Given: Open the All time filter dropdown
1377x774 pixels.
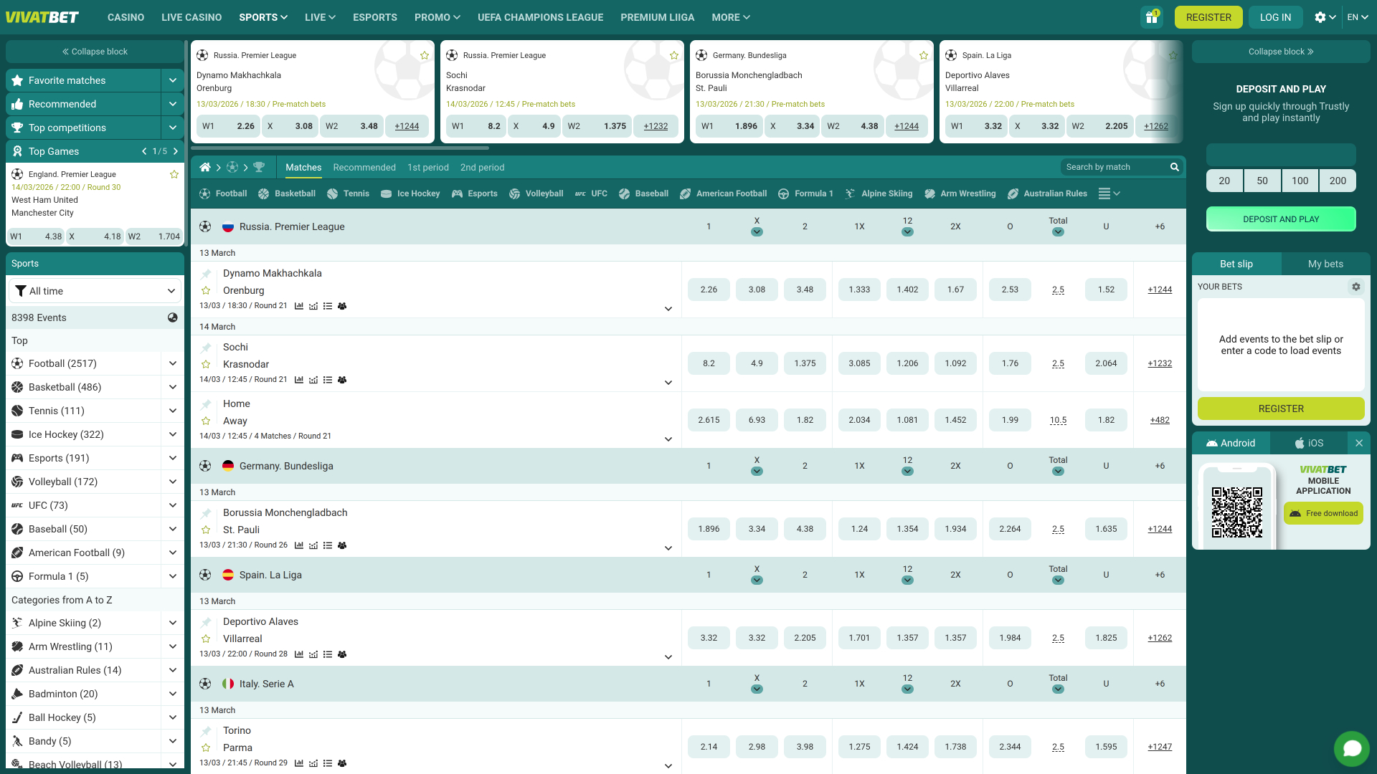Looking at the screenshot, I should [x=95, y=291].
